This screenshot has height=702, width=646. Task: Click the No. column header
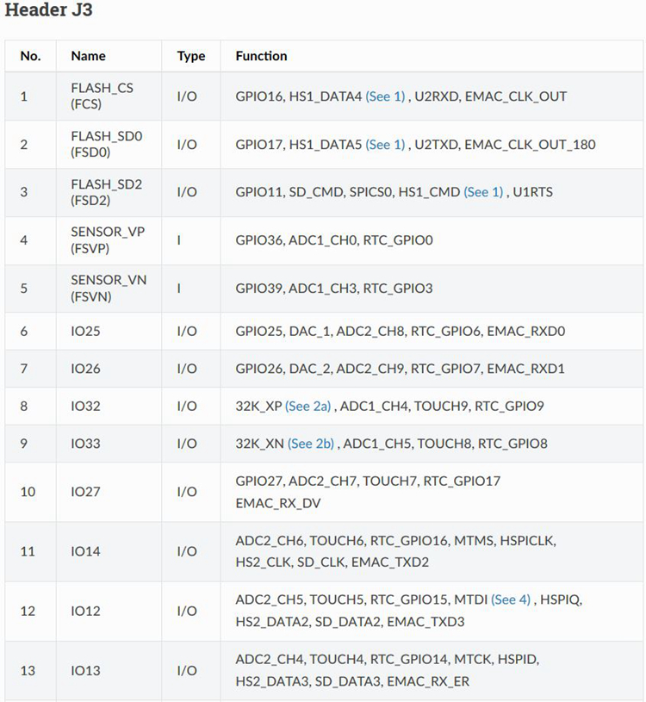point(30,56)
